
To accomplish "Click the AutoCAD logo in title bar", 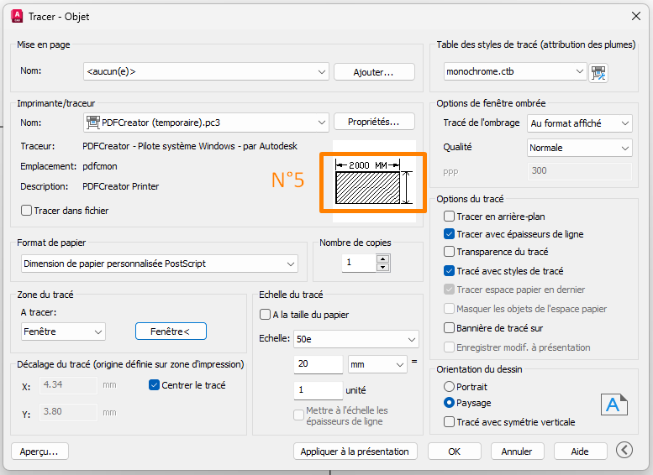I will (x=17, y=16).
